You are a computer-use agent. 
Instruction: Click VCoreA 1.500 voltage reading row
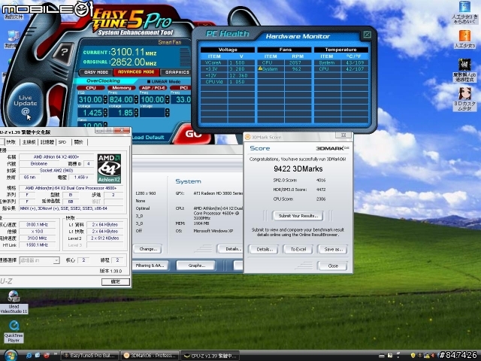227,62
